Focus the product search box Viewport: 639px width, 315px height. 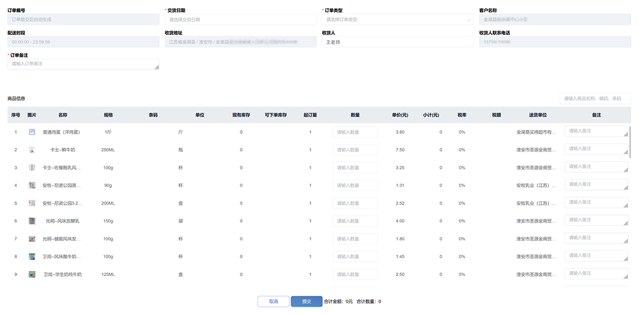[595, 99]
